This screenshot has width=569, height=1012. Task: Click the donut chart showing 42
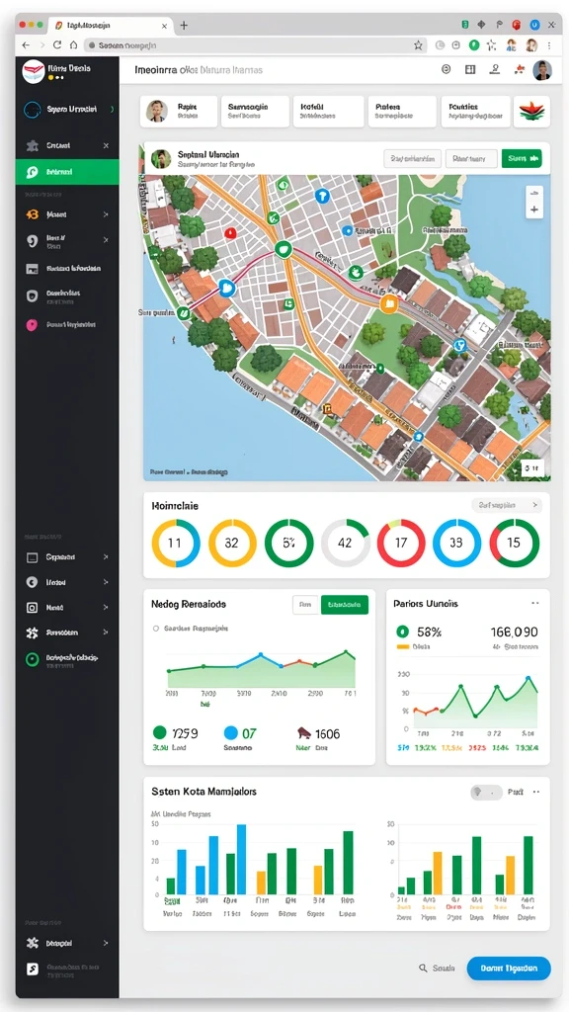(x=345, y=543)
